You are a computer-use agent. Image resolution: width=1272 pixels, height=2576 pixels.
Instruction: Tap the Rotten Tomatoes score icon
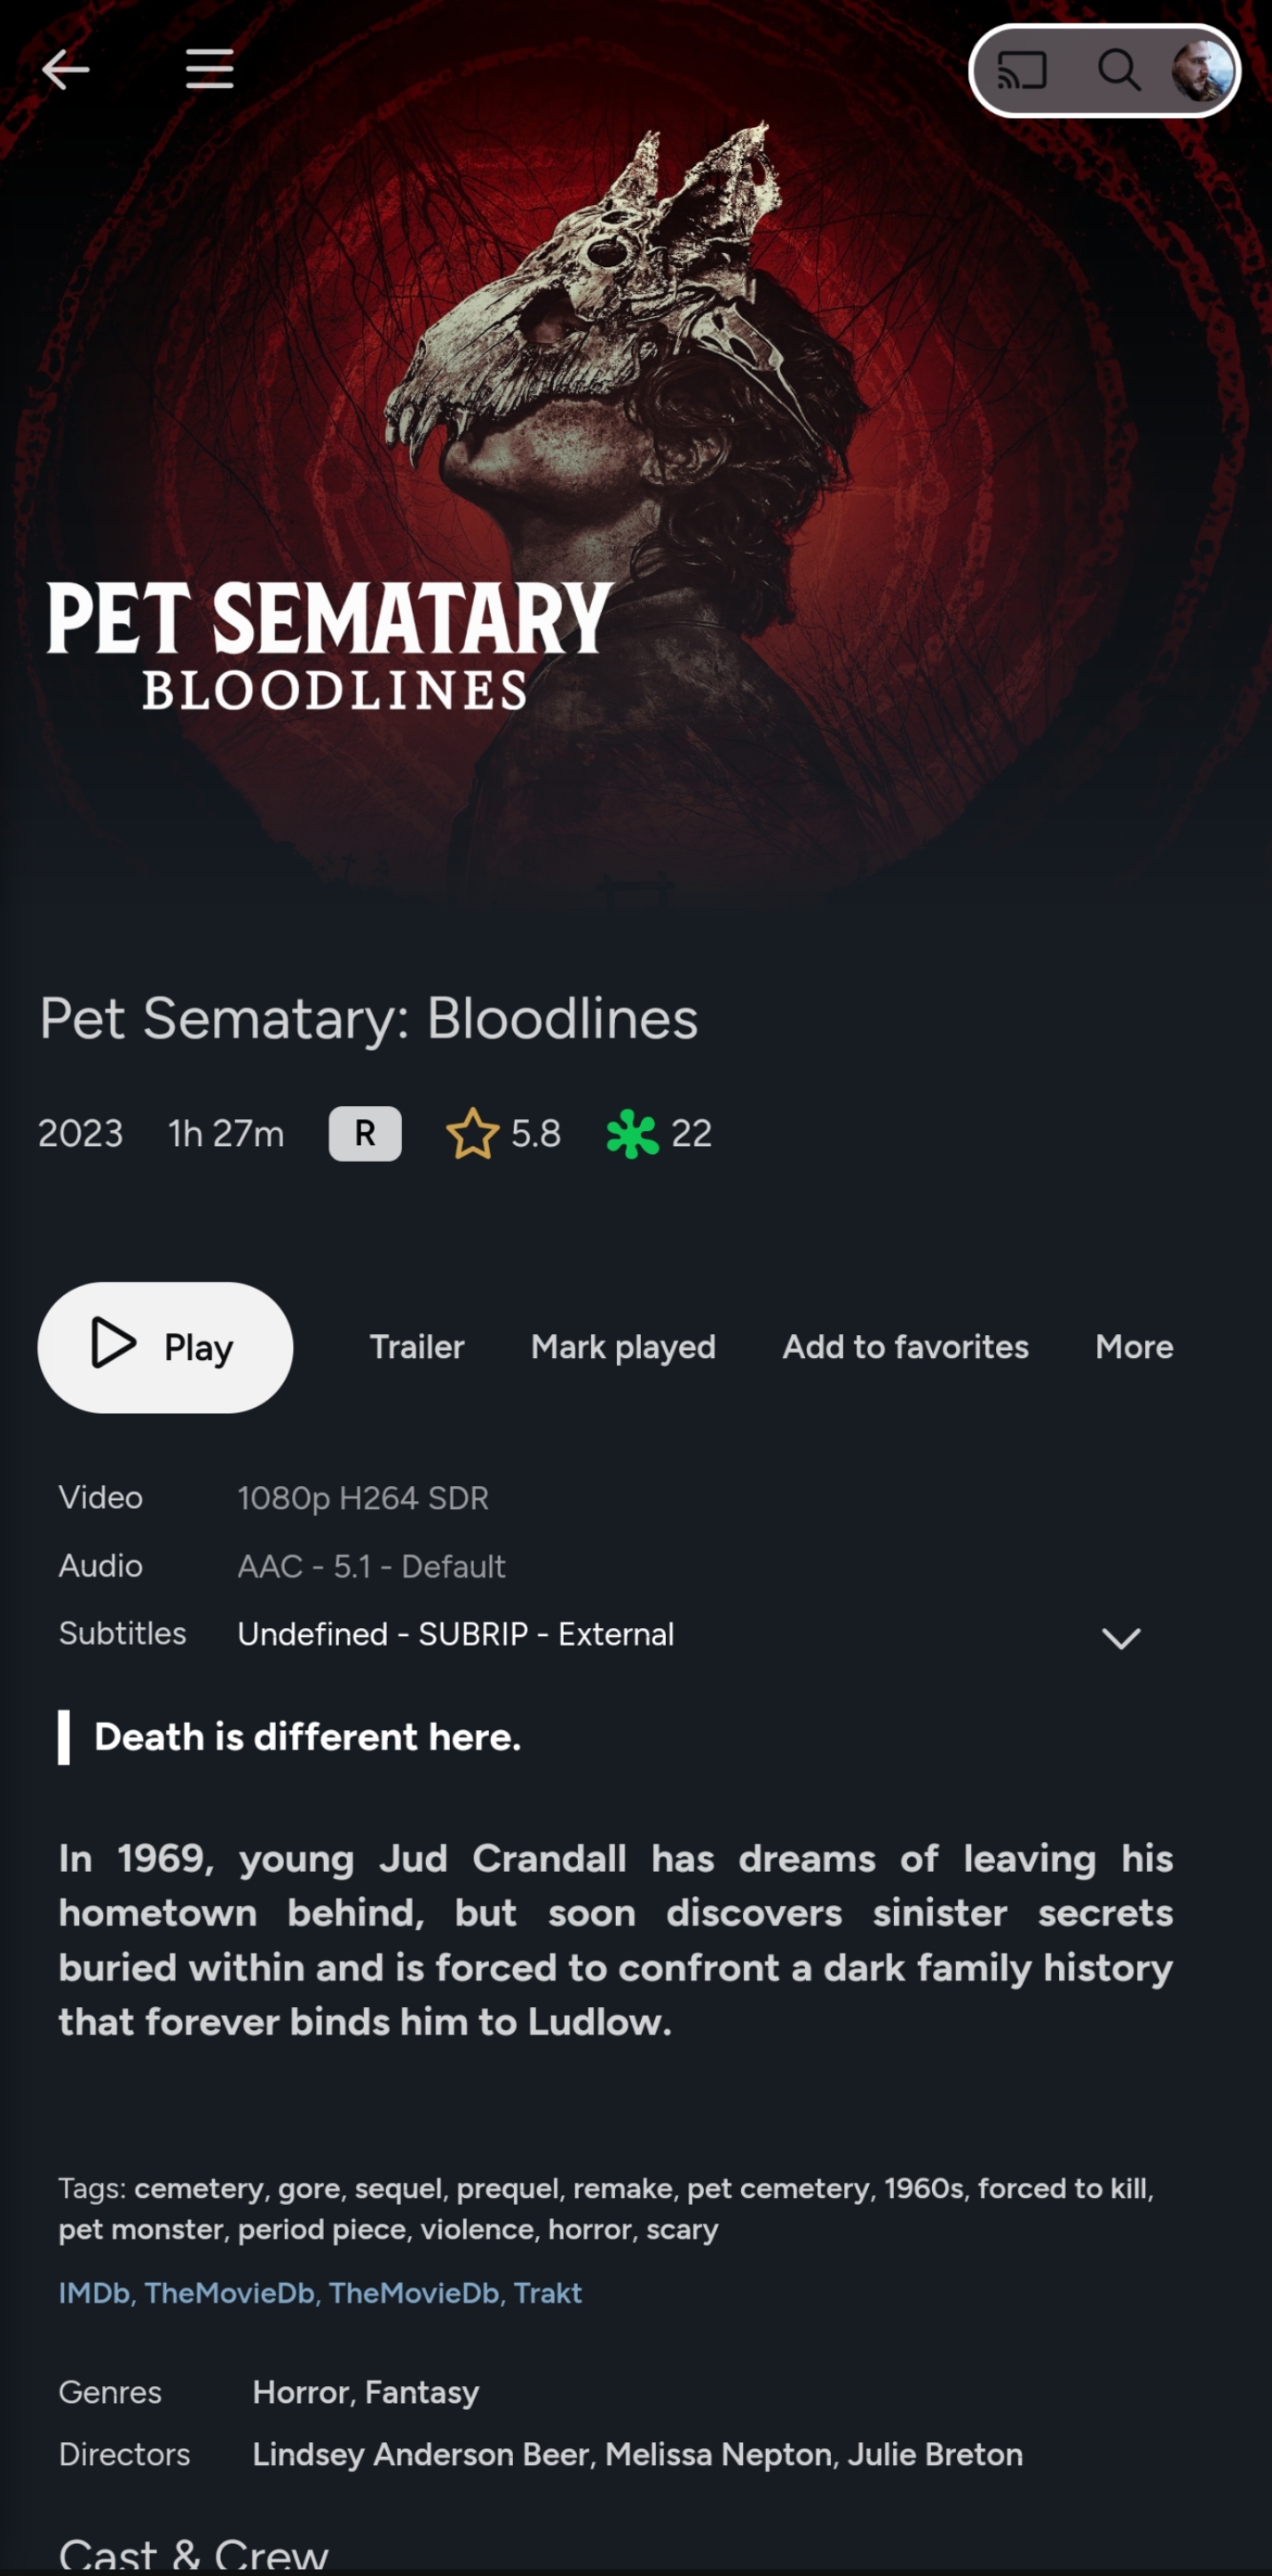pos(634,1132)
